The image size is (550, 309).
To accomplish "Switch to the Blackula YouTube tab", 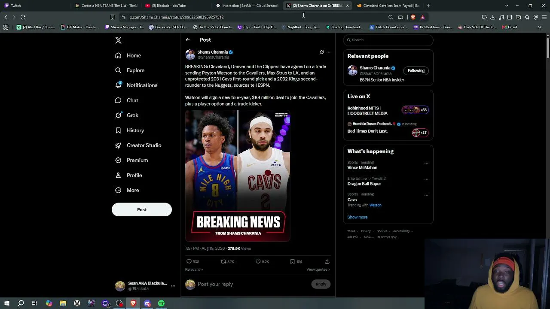I will (x=176, y=6).
